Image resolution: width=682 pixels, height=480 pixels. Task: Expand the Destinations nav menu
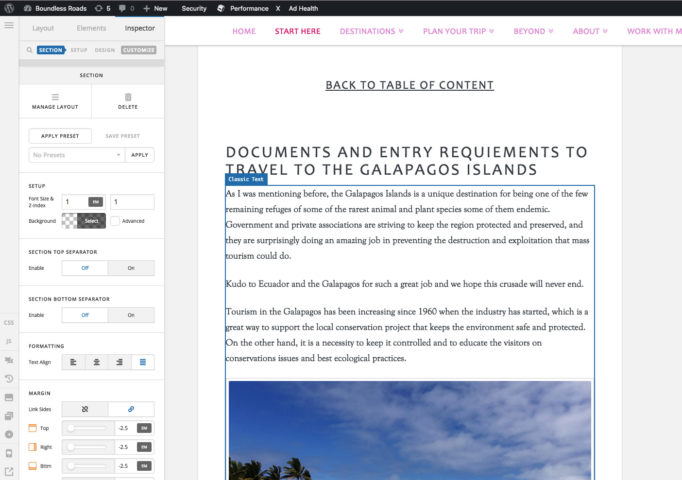(372, 31)
